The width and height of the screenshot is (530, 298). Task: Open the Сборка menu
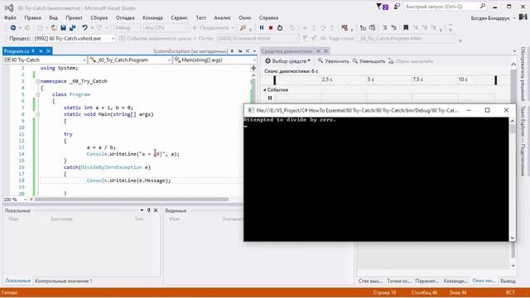[99, 17]
